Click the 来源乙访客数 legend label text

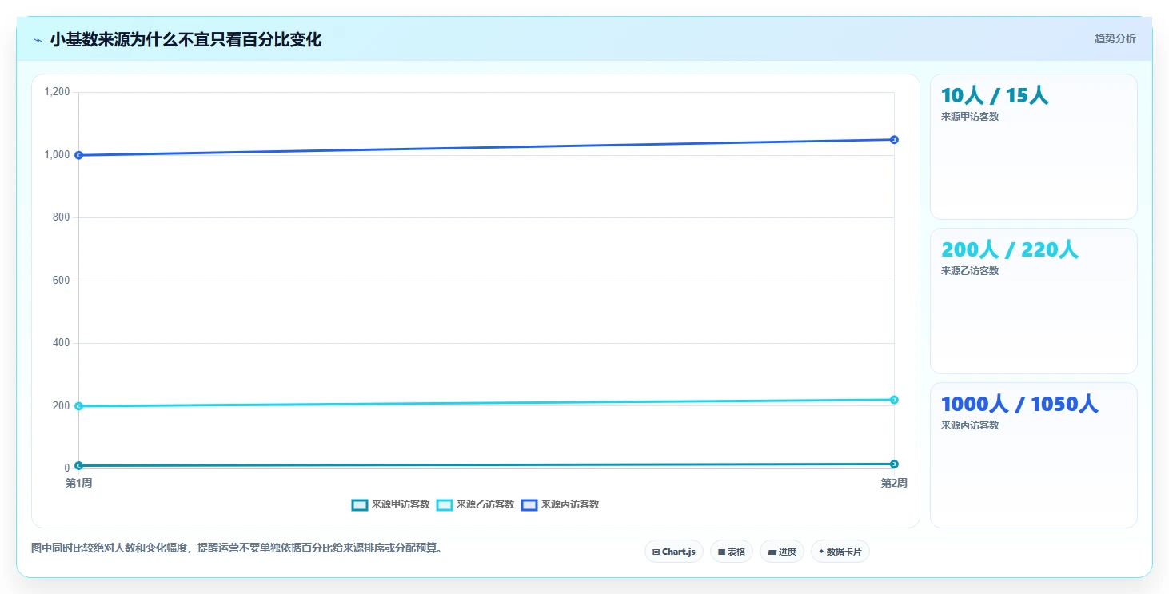[x=485, y=505]
